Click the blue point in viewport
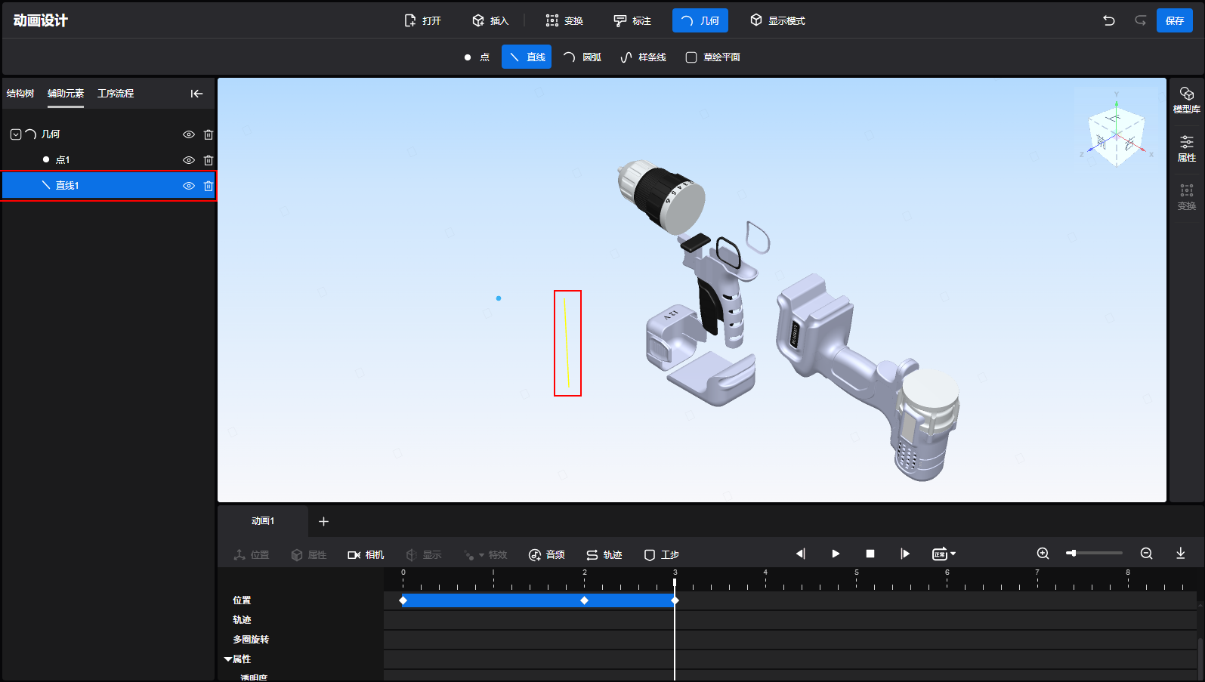 click(499, 298)
